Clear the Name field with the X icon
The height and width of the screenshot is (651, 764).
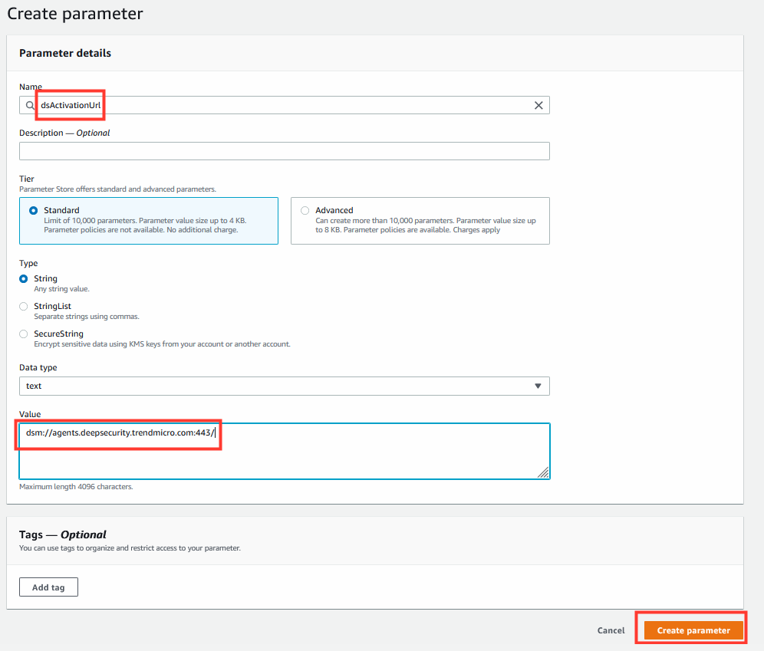(x=538, y=105)
